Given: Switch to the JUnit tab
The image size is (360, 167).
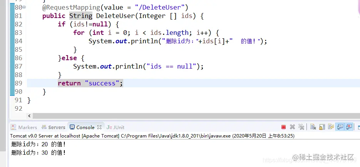Looking at the screenshot, I should point(116,127).
